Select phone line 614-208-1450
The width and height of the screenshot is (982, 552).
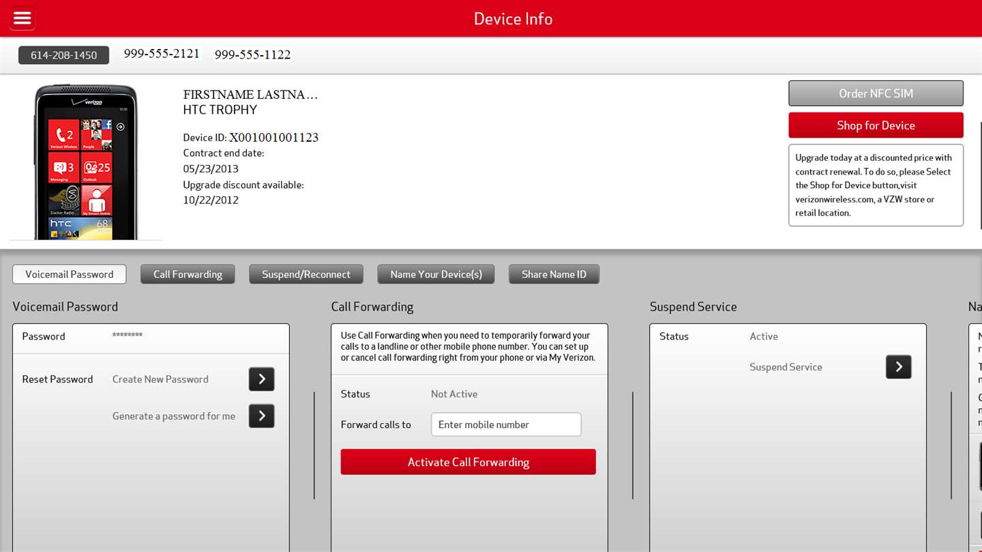click(x=63, y=55)
